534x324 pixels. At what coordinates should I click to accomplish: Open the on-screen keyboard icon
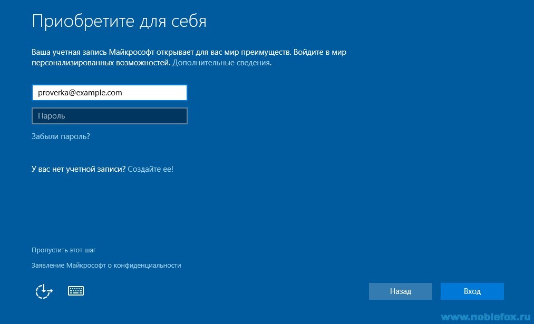pos(76,291)
